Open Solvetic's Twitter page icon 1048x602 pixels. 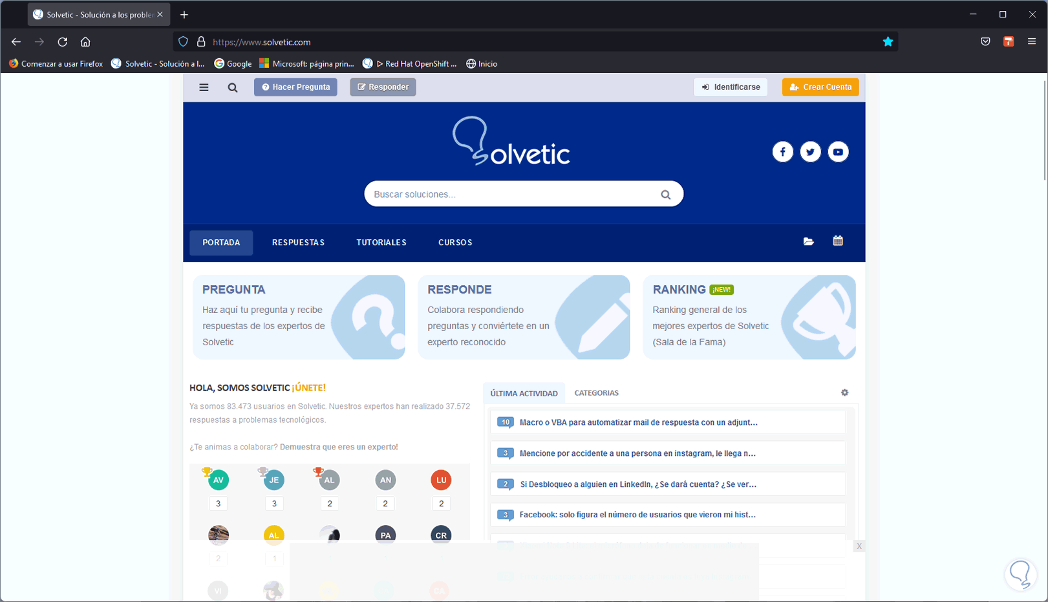[810, 152]
